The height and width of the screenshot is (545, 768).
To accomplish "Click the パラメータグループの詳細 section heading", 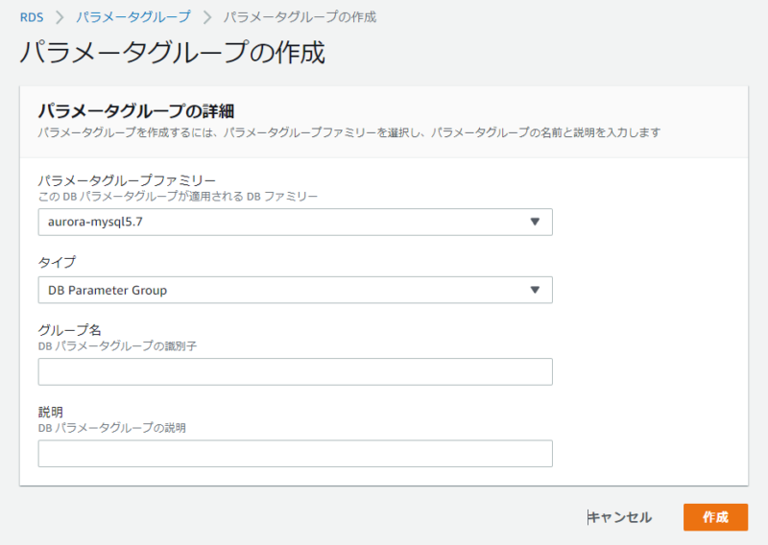I will pos(136,111).
